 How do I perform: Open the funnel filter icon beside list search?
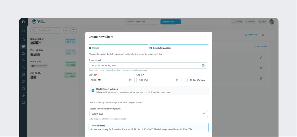point(74,30)
